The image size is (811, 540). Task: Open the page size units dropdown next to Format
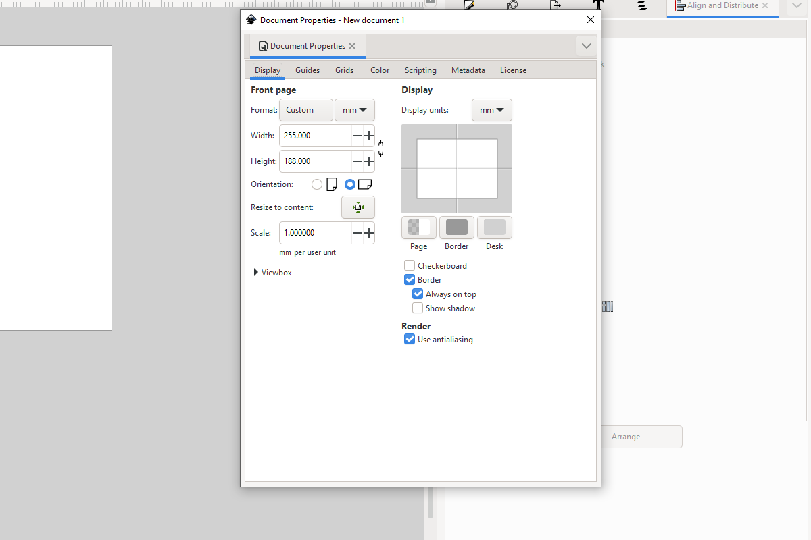point(354,109)
